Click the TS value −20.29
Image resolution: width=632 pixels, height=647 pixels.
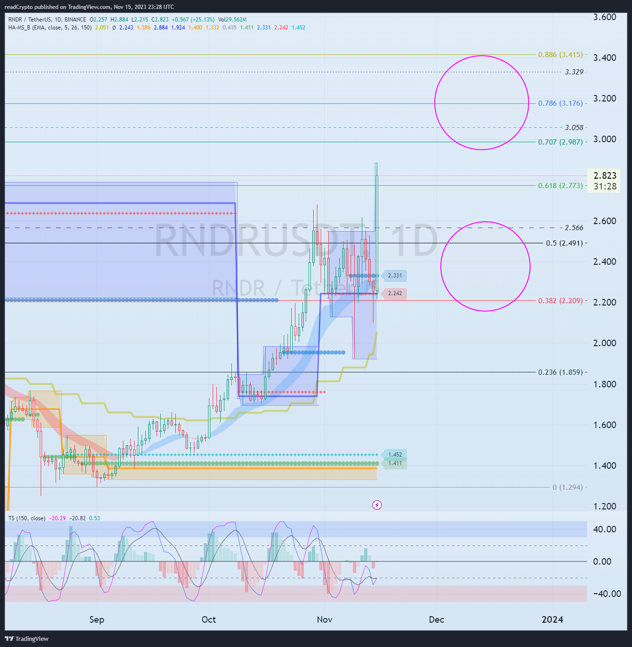pos(57,518)
